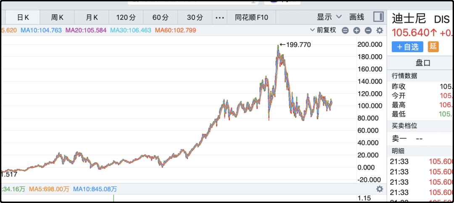Click the 最低 low price row
Screen dimensions: 454x203
coord(423,114)
